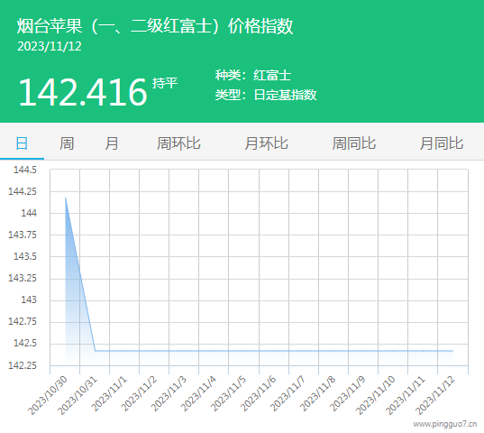Click the 143 y-axis label
484x433 pixels.
click(x=29, y=299)
